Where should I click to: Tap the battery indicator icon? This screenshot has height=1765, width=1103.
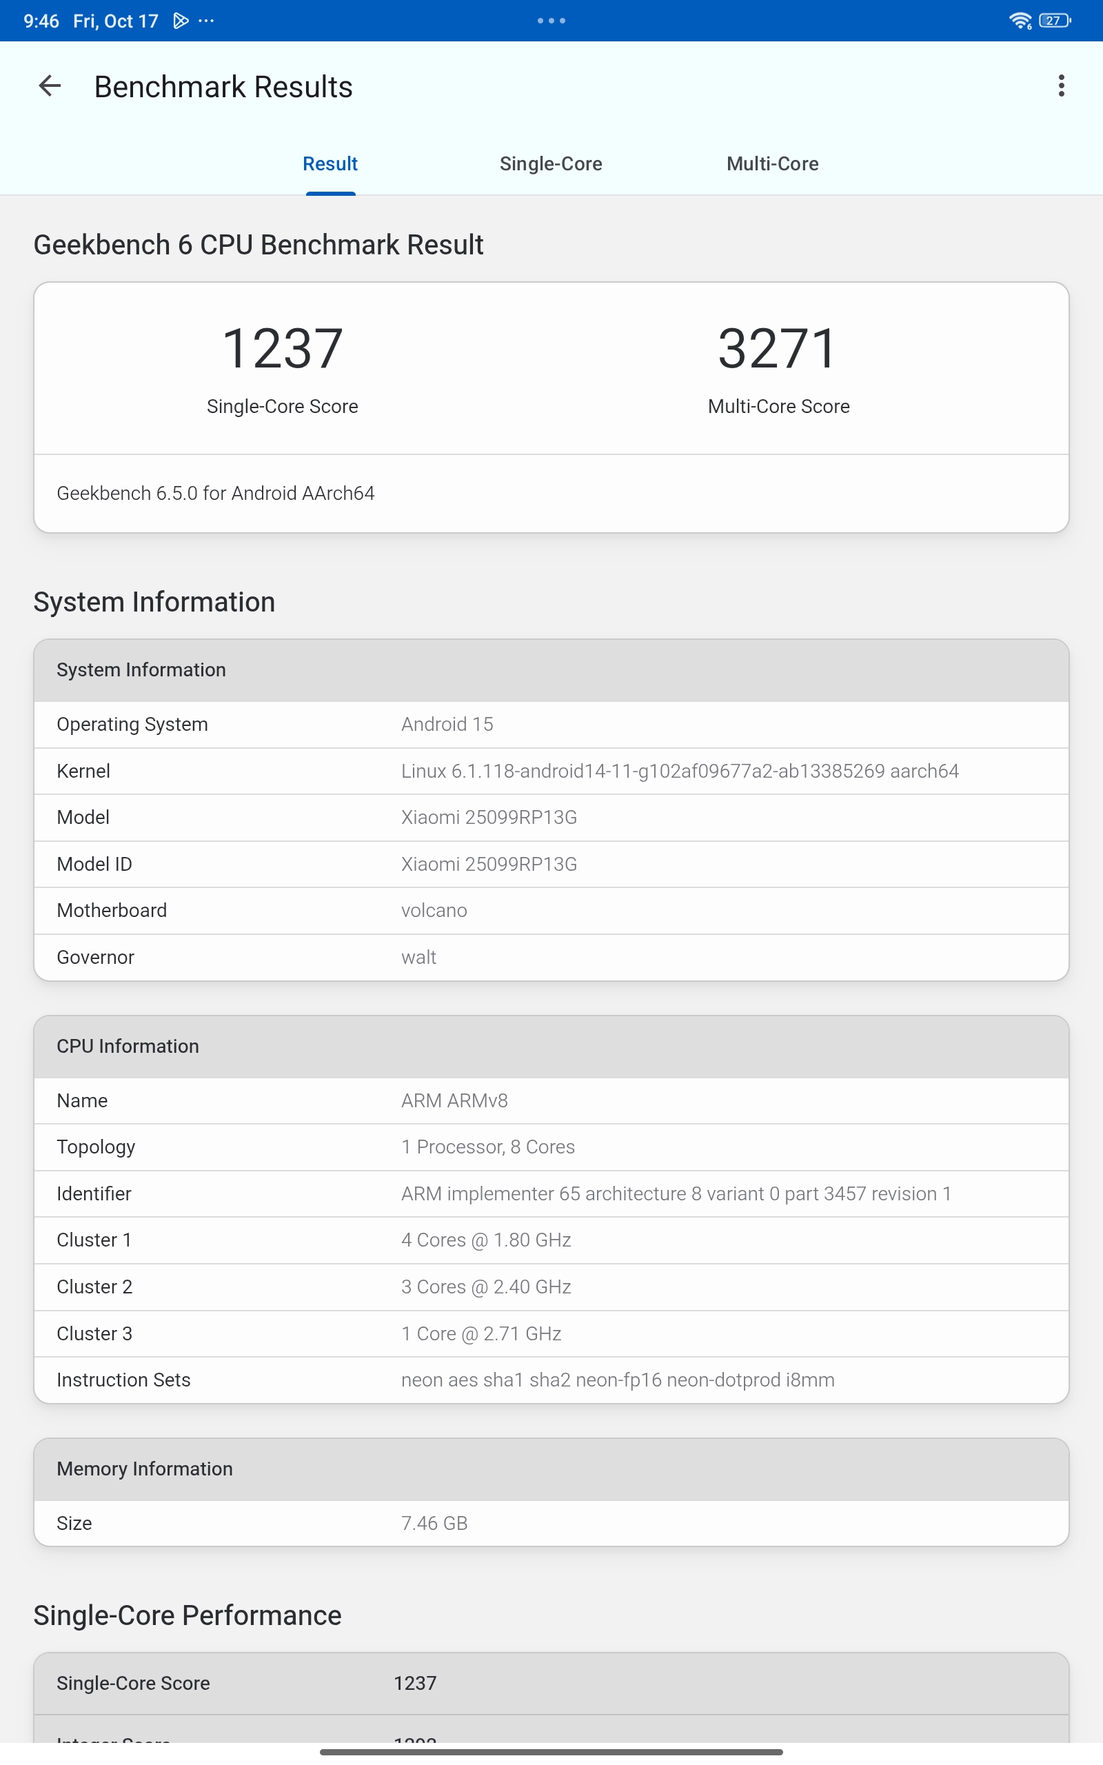1053,21
